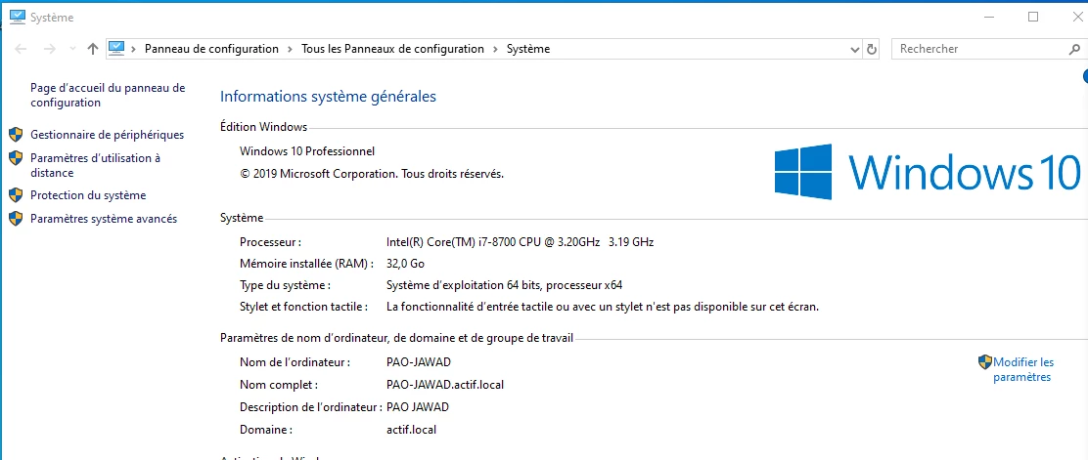The width and height of the screenshot is (1088, 460).
Task: Click the computer icon in the address bar
Action: tap(115, 49)
